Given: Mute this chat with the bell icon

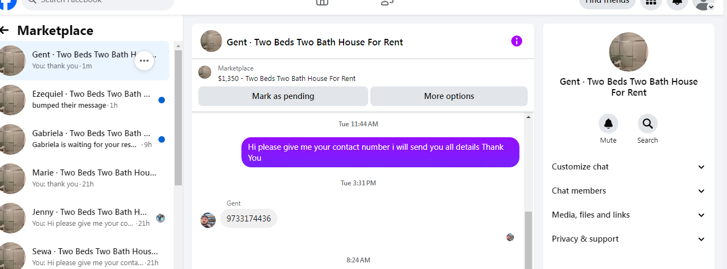Looking at the screenshot, I should click(608, 124).
